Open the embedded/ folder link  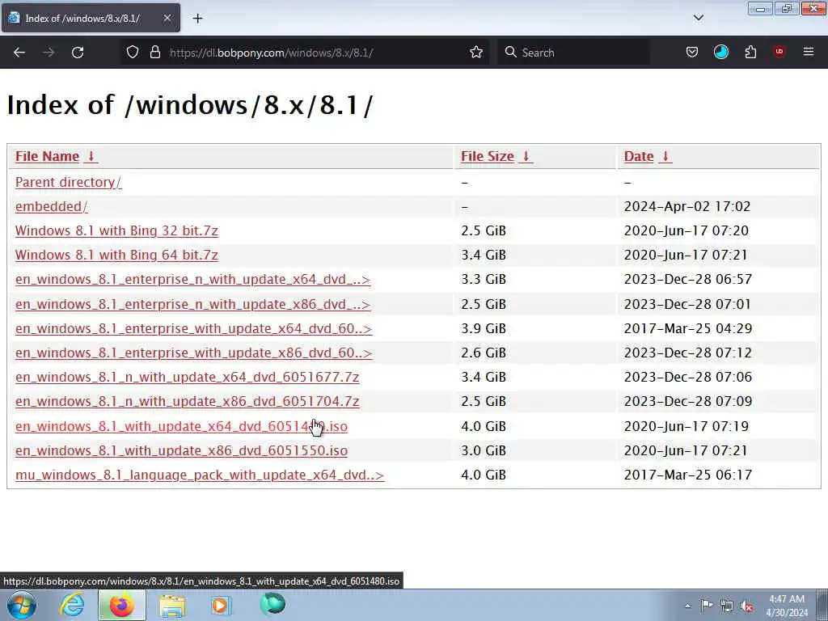click(x=51, y=206)
